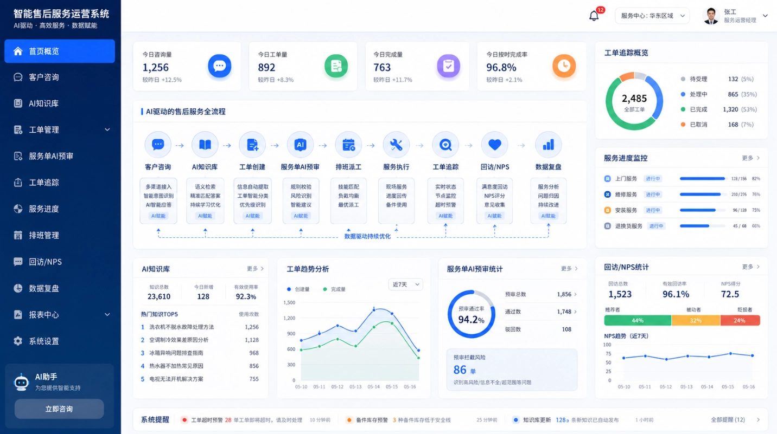The image size is (777, 434).
Task: Go to 工单追踪 in the sidebar
Action: click(x=60, y=183)
